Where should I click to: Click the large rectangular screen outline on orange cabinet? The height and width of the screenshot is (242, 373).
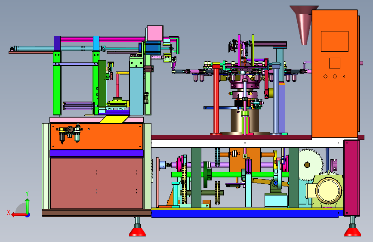point(334,41)
